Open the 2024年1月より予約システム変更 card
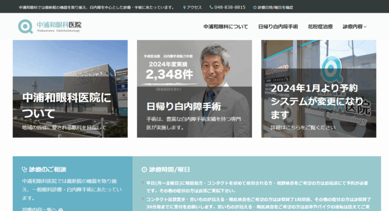 (x=319, y=89)
